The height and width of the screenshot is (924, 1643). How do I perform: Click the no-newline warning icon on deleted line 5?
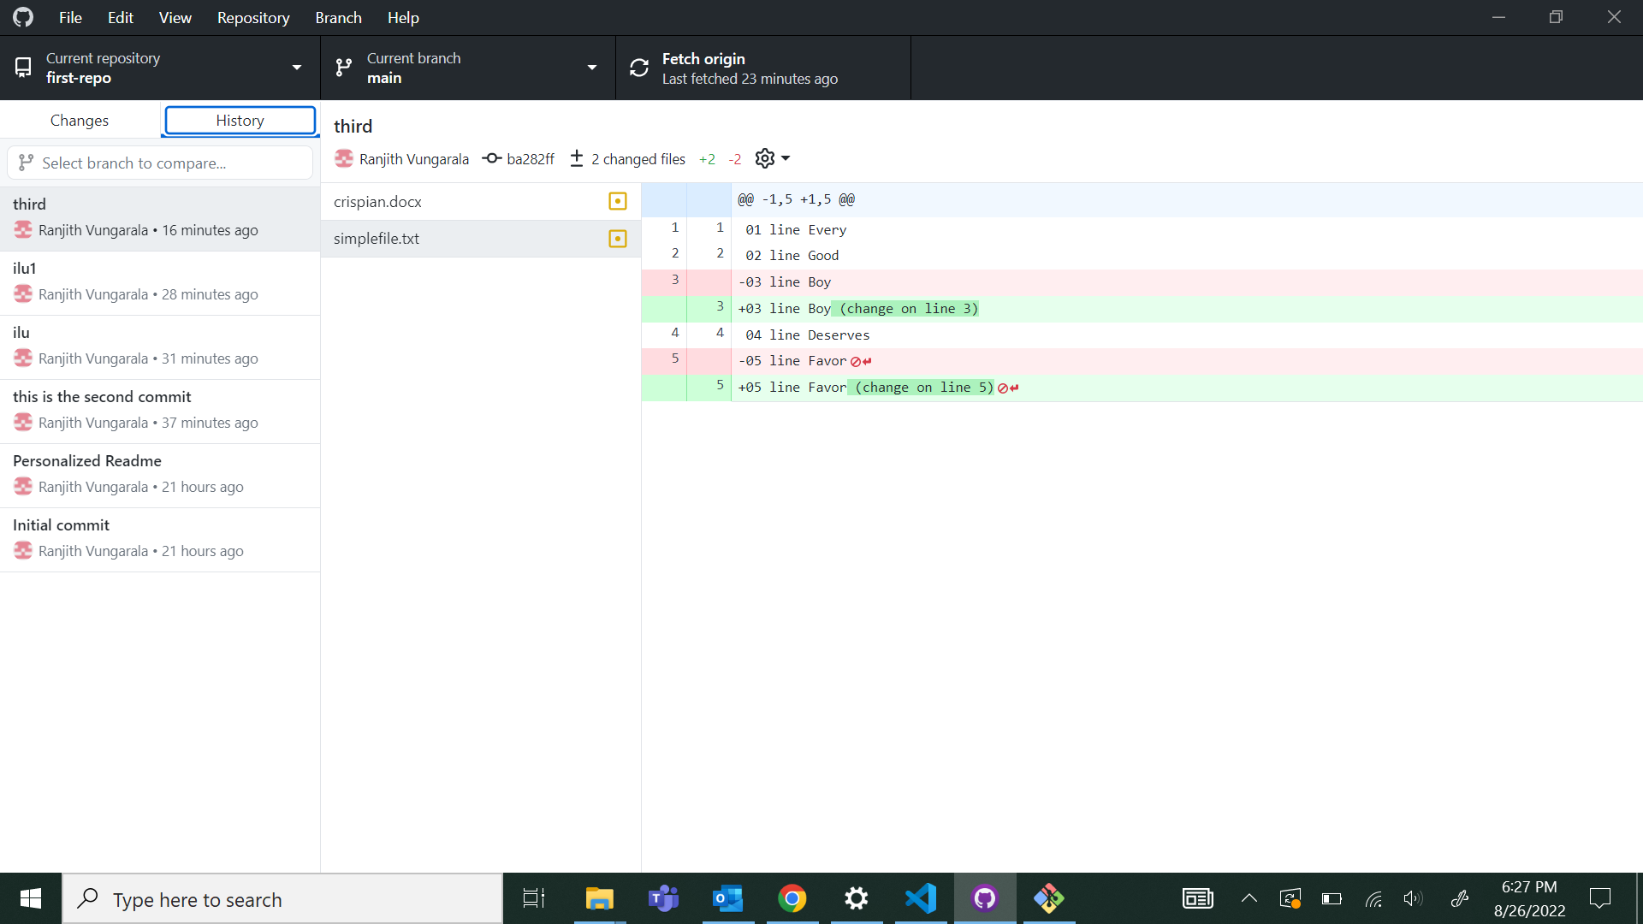pyautogui.click(x=861, y=362)
